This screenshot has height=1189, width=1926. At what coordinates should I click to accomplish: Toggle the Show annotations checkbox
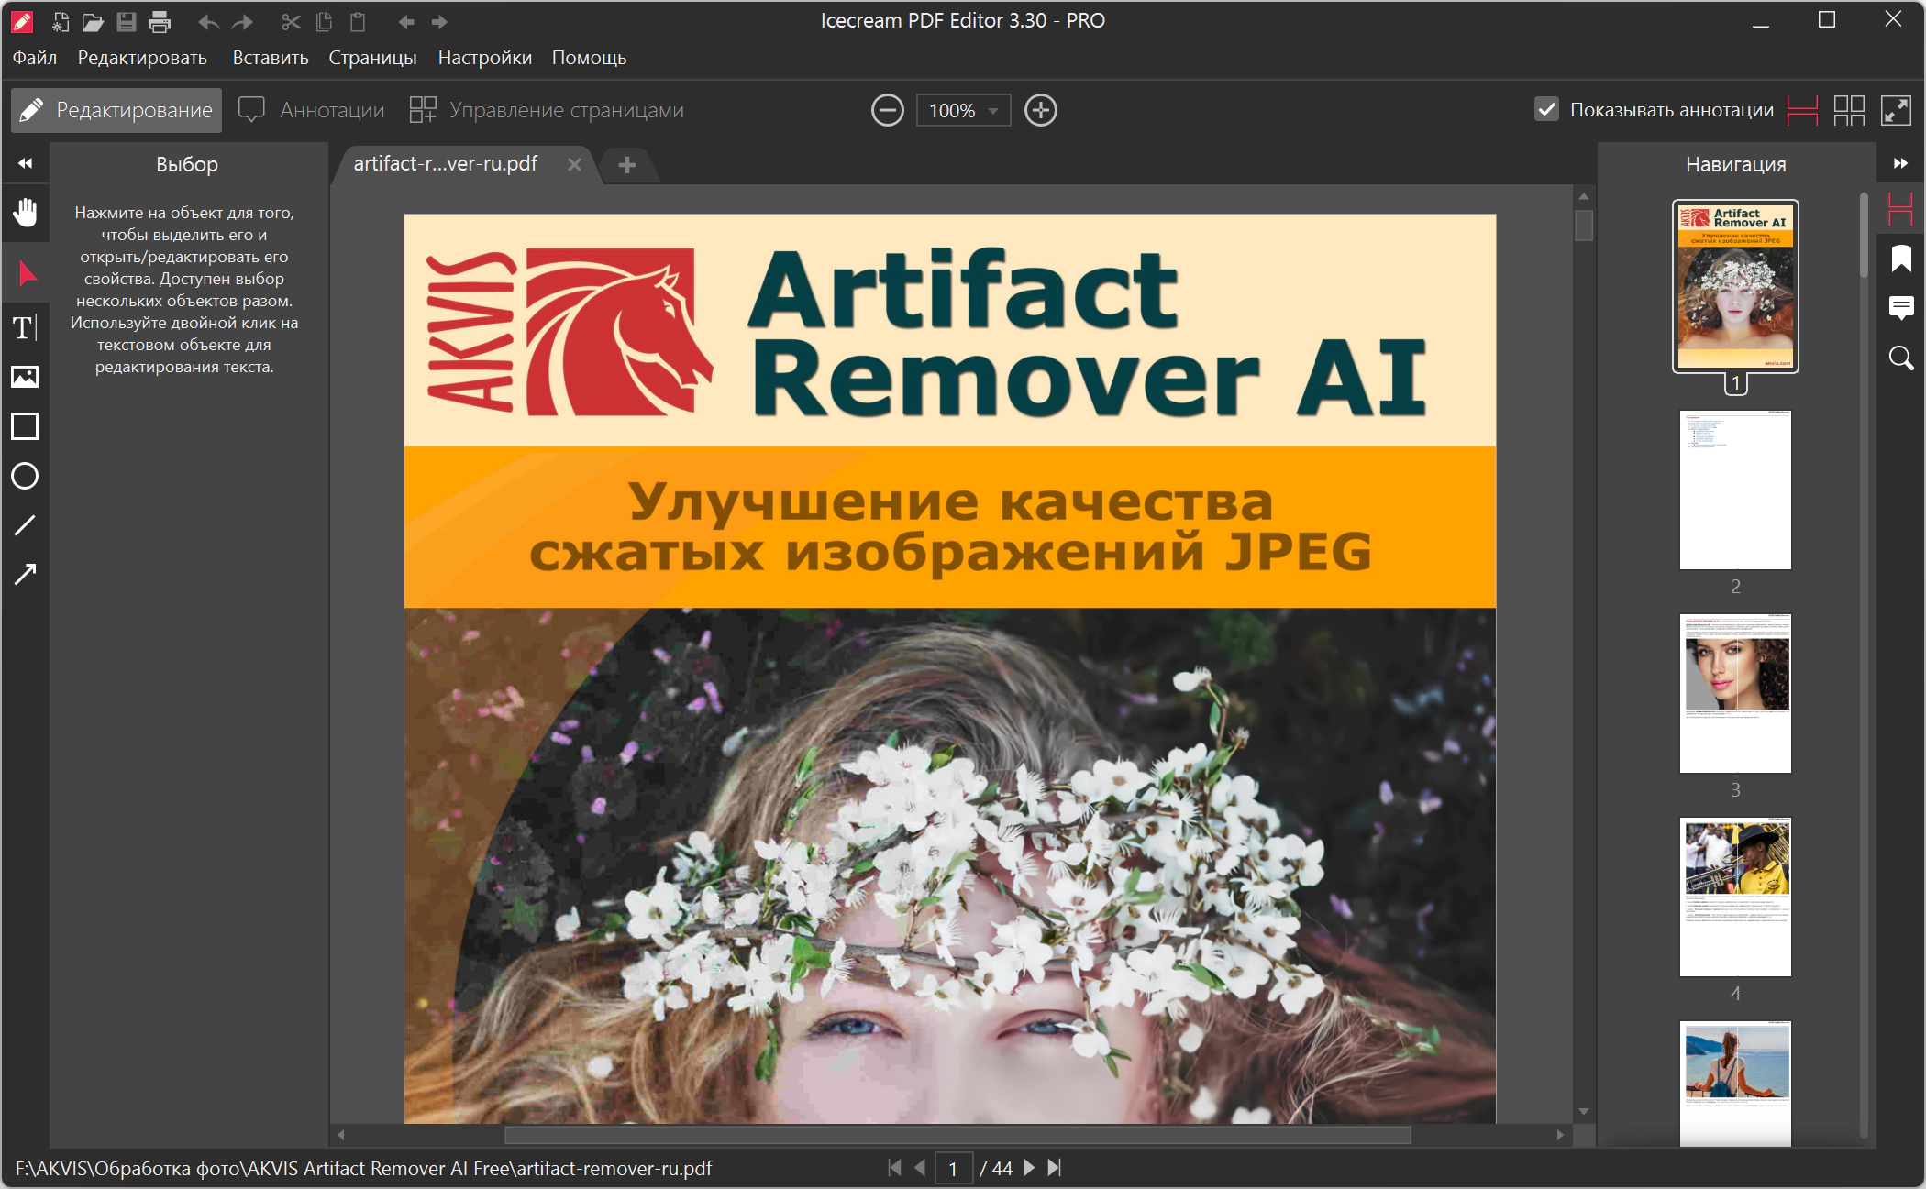point(1546,110)
